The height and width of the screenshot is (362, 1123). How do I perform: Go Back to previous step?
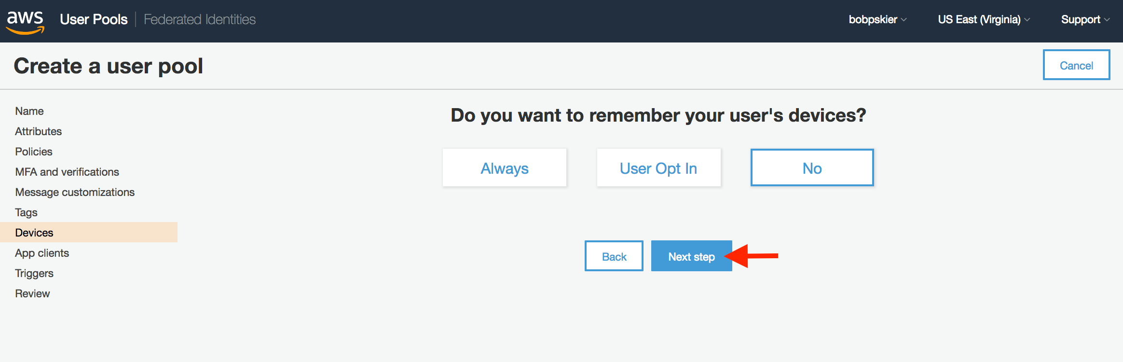(x=614, y=256)
